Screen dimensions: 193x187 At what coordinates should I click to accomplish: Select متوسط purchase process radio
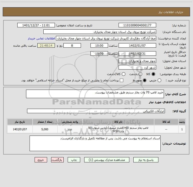[145, 80]
